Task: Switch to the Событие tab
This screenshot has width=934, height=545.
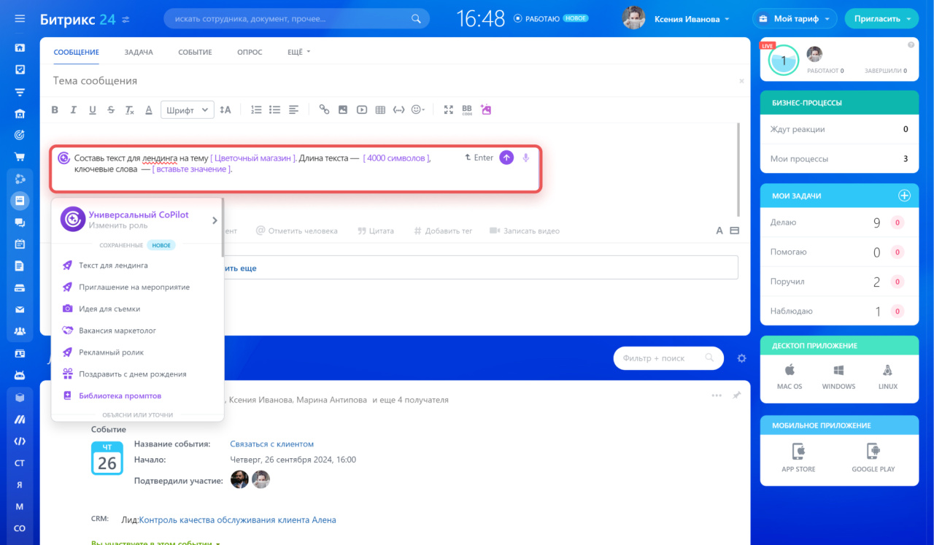Action: (195, 53)
